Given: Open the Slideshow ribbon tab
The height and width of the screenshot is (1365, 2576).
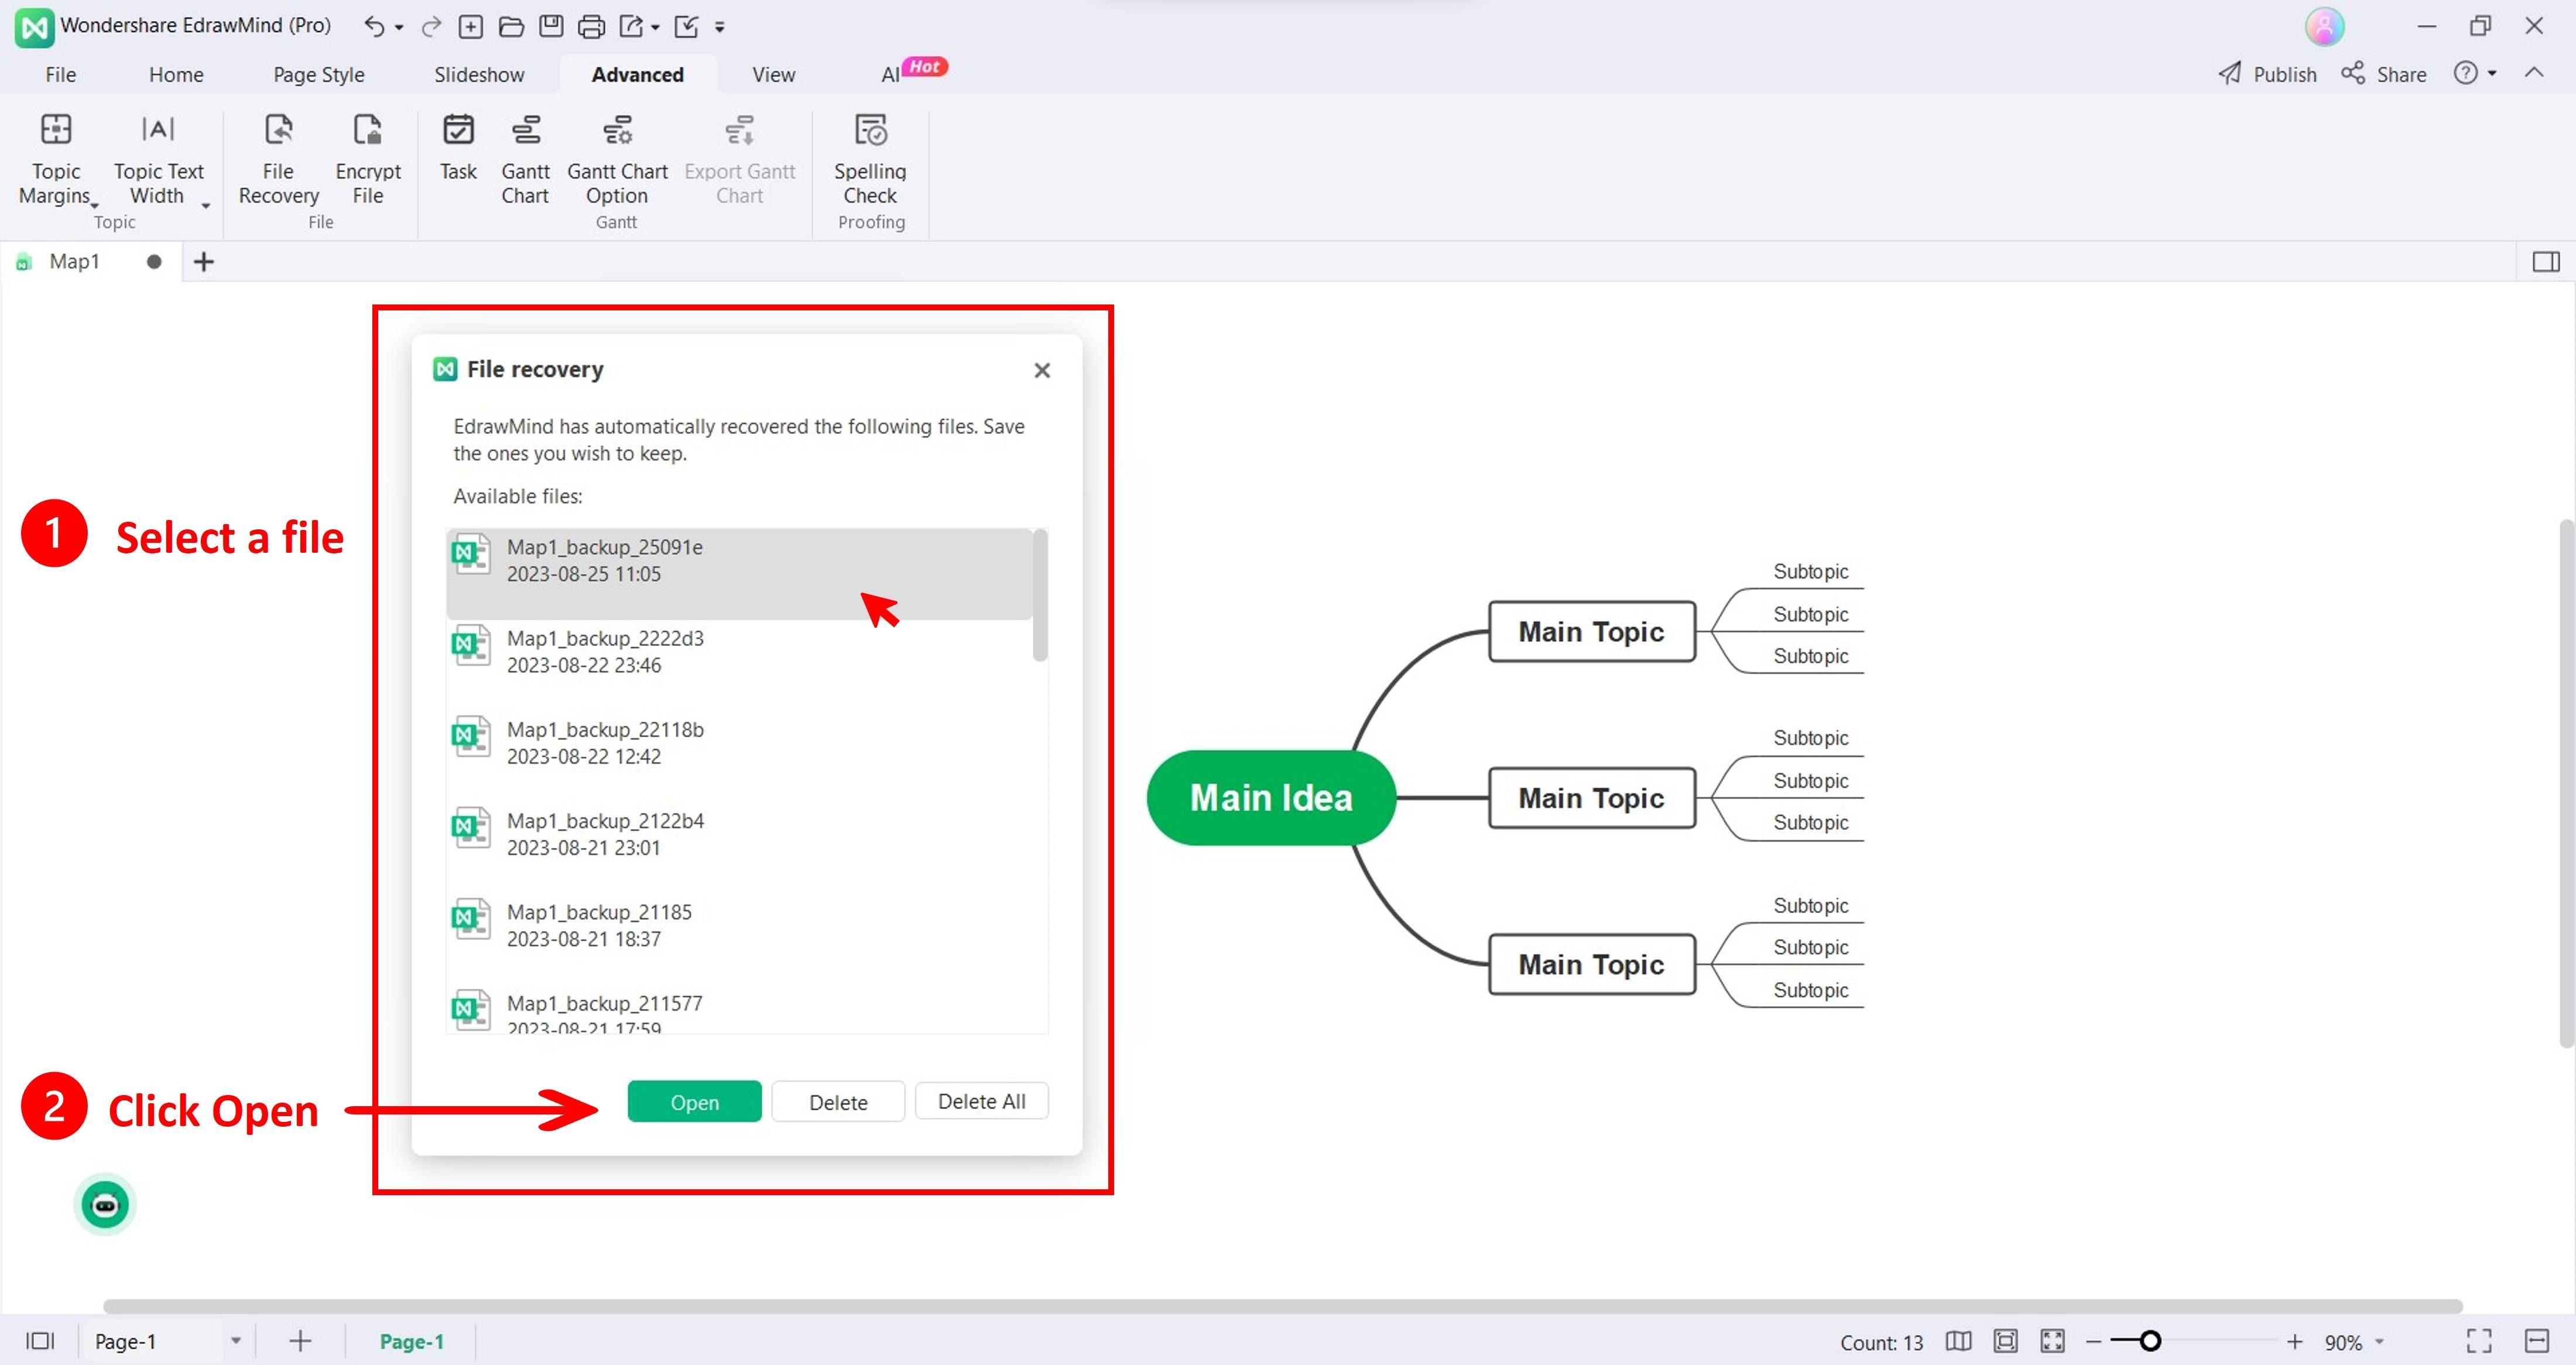Looking at the screenshot, I should (x=479, y=75).
